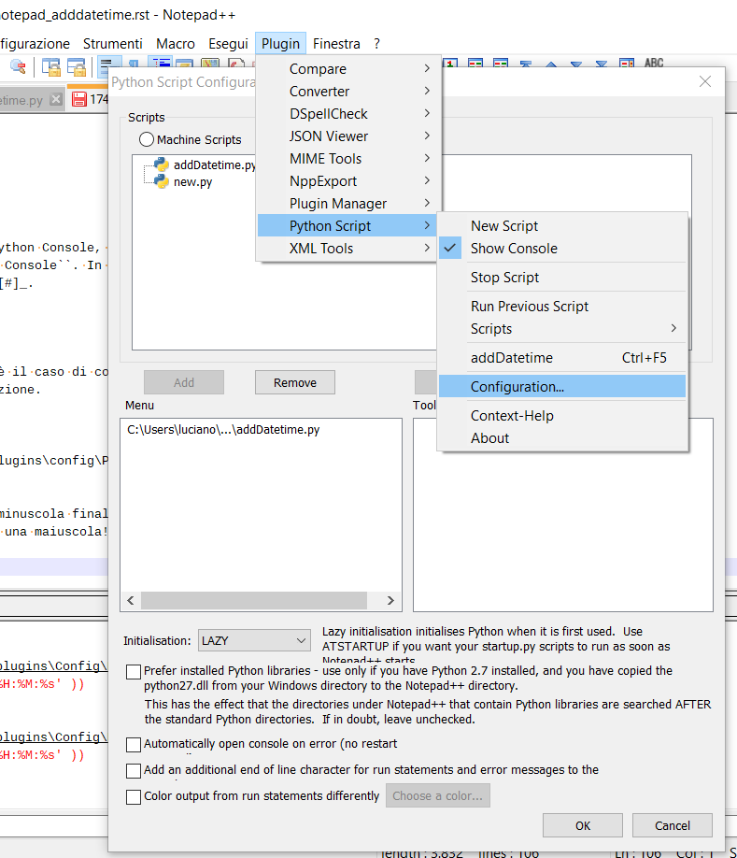737x858 pixels.
Task: Open the Esegui menu
Action: [x=228, y=44]
